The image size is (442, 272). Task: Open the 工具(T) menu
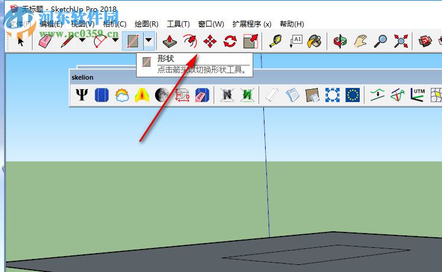coord(178,24)
